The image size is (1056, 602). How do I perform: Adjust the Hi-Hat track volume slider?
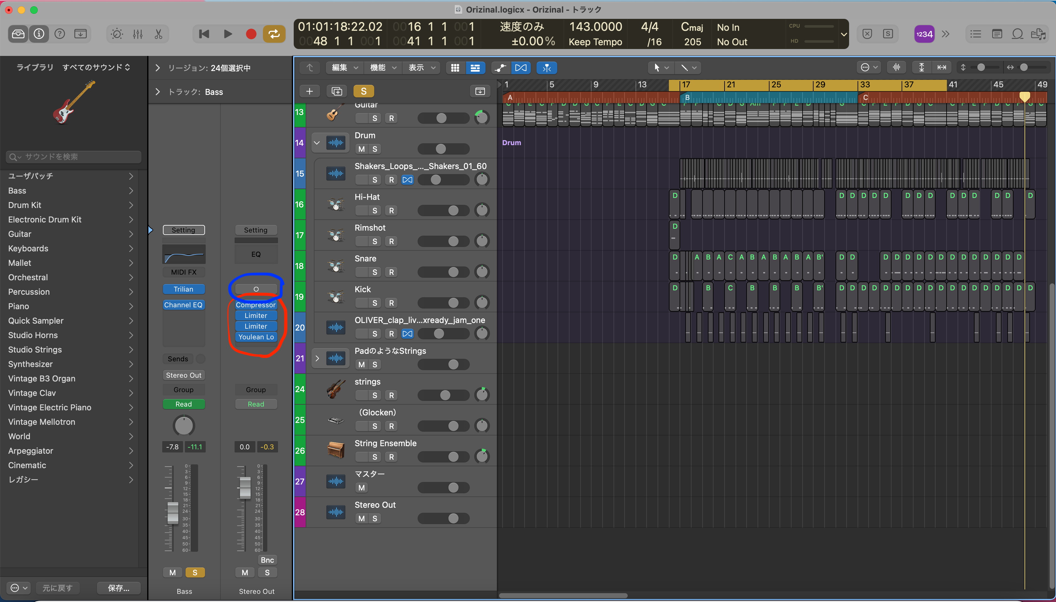coord(444,211)
